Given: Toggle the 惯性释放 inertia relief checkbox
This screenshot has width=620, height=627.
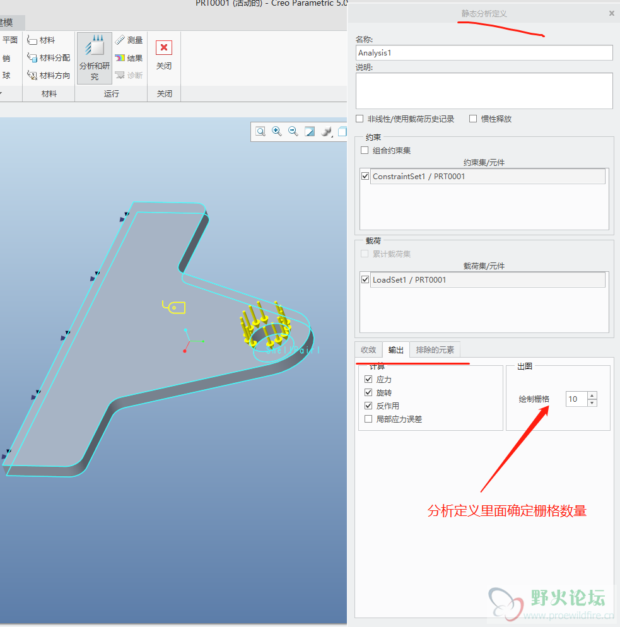Looking at the screenshot, I should [x=473, y=119].
